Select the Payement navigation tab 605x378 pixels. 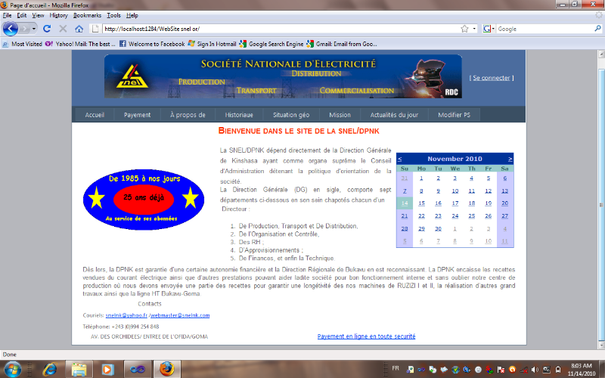pos(137,115)
